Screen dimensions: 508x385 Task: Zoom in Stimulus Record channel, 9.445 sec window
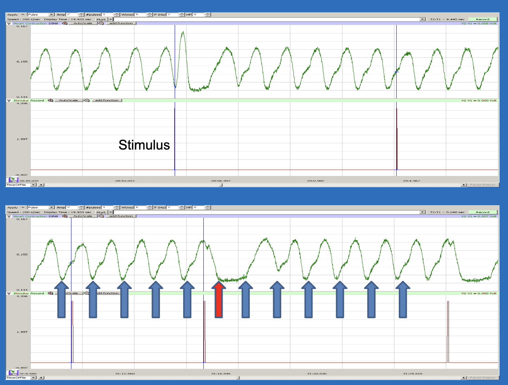(x=50, y=100)
